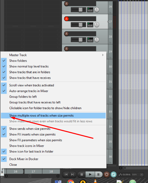Uncheck Show FX inserts when size permits
This screenshot has width=148, height=183.
click(53, 135)
